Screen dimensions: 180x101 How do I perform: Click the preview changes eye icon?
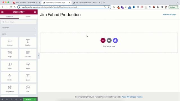[21, 99]
